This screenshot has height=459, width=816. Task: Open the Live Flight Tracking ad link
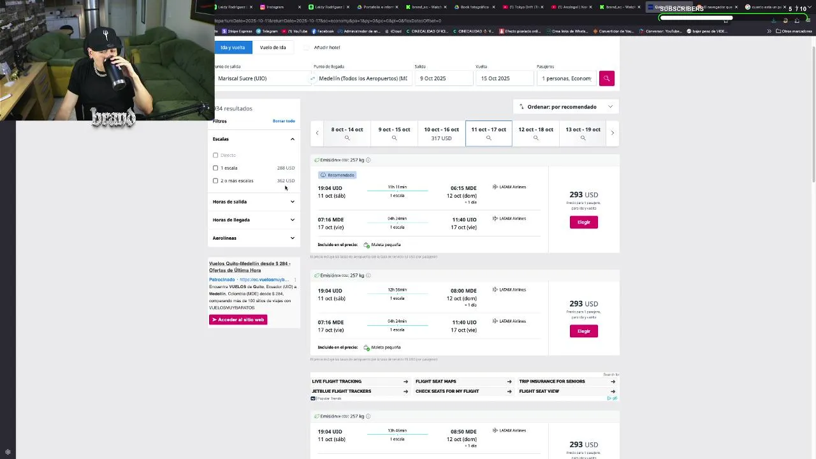(x=360, y=381)
